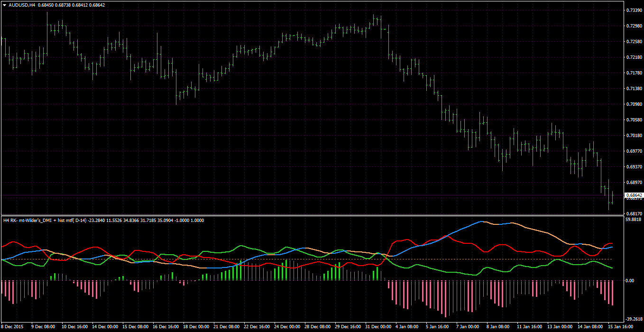Screen dimensions: 644x332
Task: Click indicator scale value -39.2618
Action: pyautogui.click(x=635, y=319)
